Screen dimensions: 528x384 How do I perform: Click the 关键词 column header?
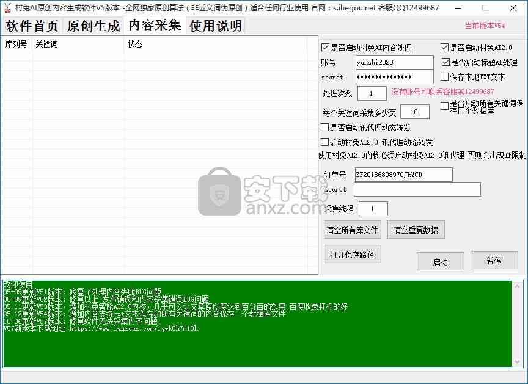[78, 44]
